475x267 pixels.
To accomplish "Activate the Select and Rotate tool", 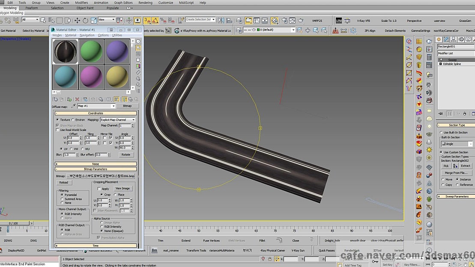I will point(86,20).
